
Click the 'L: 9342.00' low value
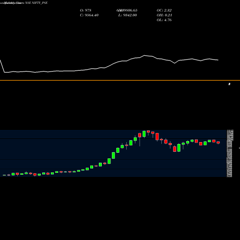(128, 15)
